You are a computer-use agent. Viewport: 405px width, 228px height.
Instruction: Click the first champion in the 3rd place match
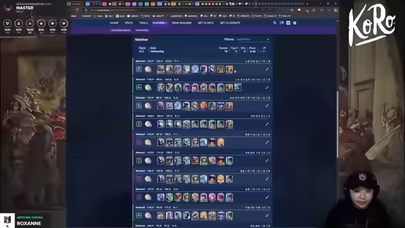[161, 69]
